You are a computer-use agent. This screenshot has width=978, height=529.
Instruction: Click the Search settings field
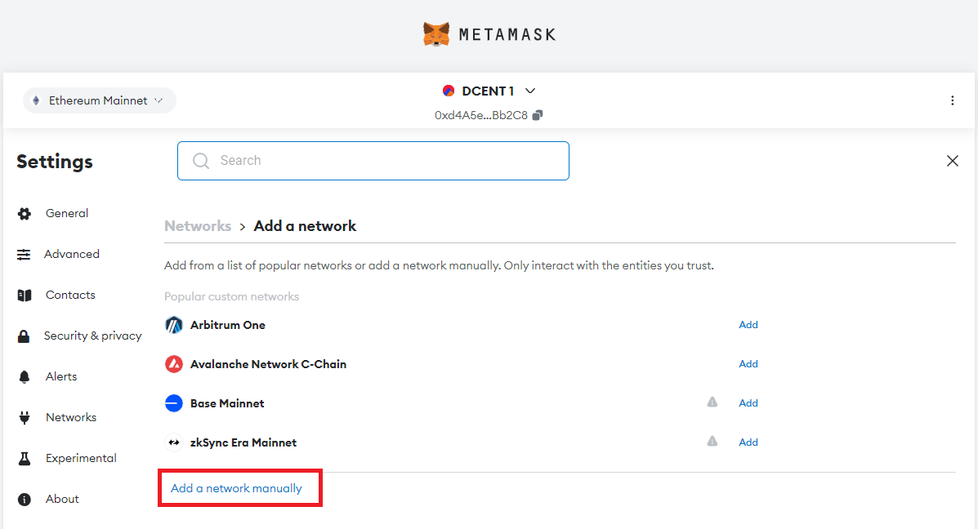pos(373,161)
